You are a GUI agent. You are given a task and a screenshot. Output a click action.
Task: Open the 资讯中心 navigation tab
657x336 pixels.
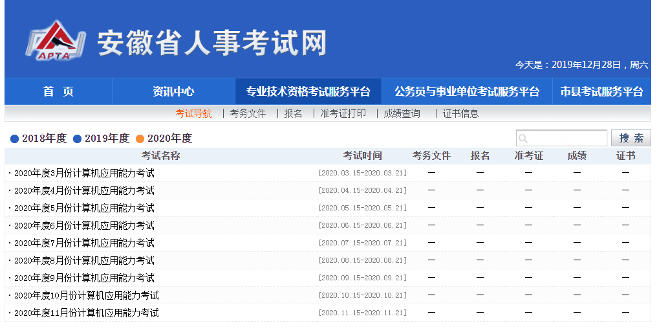click(173, 91)
